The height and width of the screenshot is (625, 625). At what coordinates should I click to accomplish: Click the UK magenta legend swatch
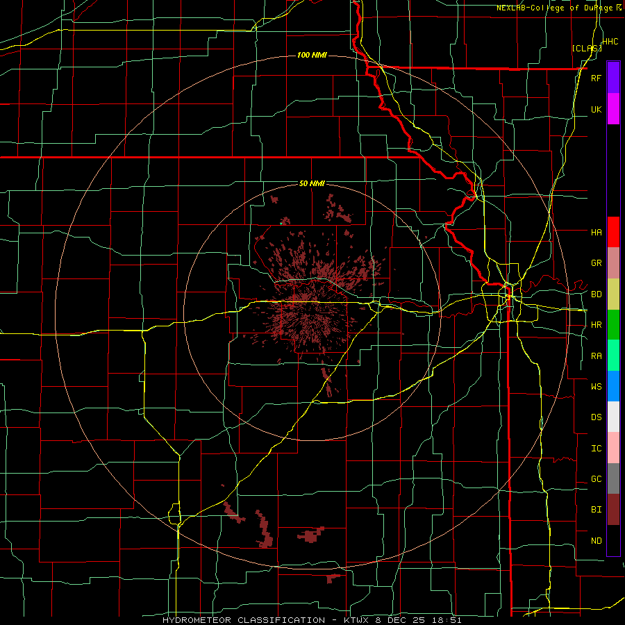pos(613,109)
